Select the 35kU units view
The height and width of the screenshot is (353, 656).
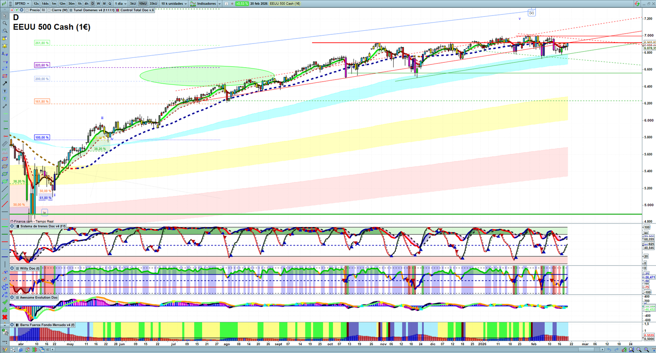(x=153, y=3)
